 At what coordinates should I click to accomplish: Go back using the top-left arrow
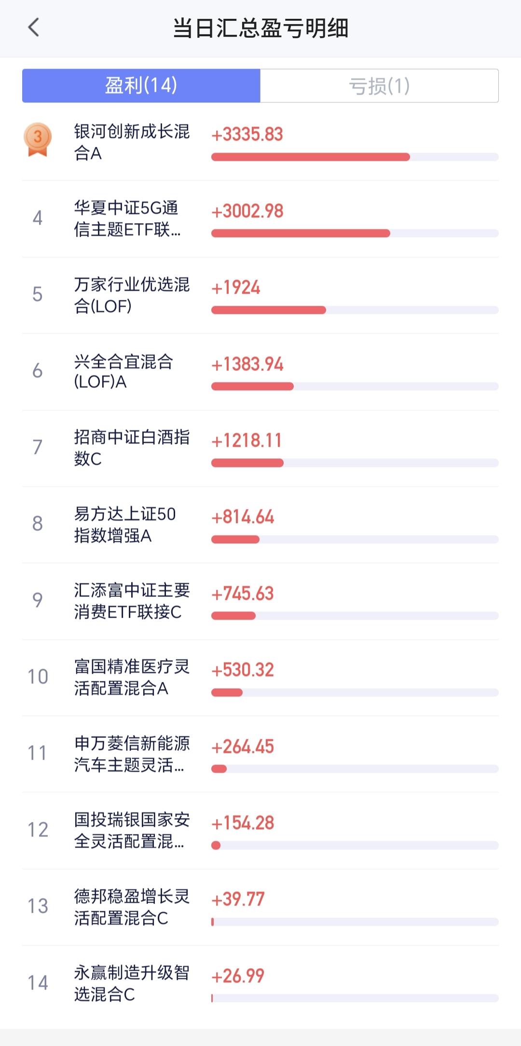point(33,28)
